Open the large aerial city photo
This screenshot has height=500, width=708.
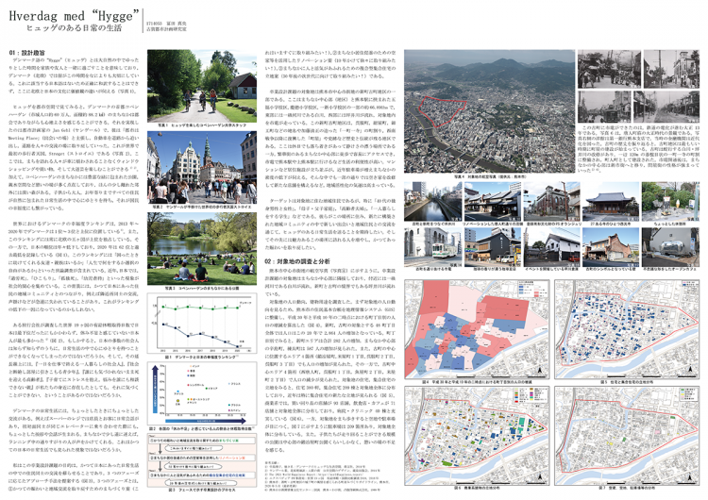tap(489, 111)
